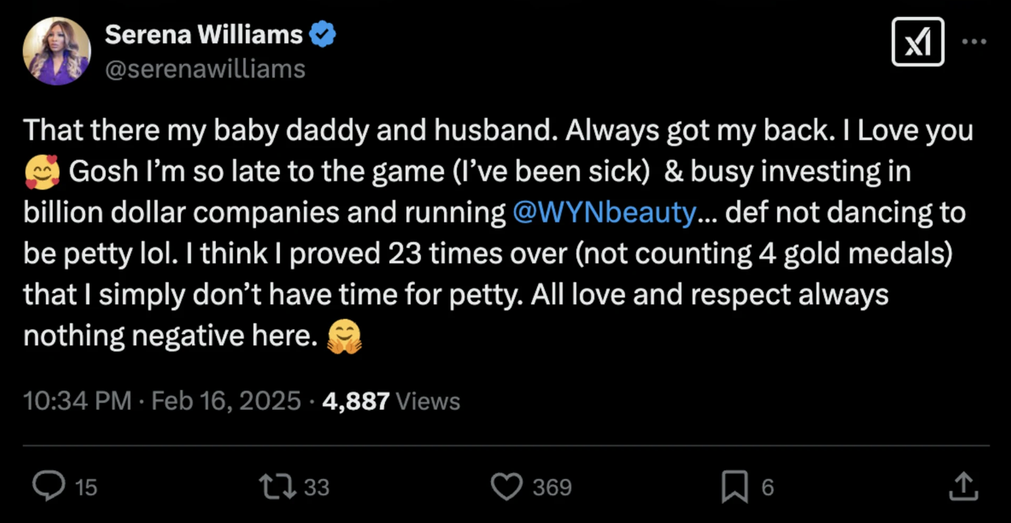Image resolution: width=1011 pixels, height=523 pixels.
Task: Click the 10:34 PM timestamp
Action: pyautogui.click(x=77, y=401)
